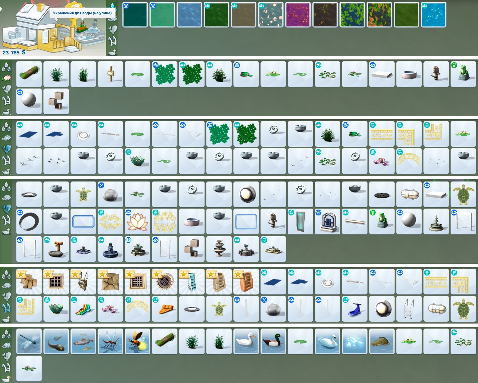Click the log in the house illustration
The image size is (478, 383).
(x=81, y=28)
